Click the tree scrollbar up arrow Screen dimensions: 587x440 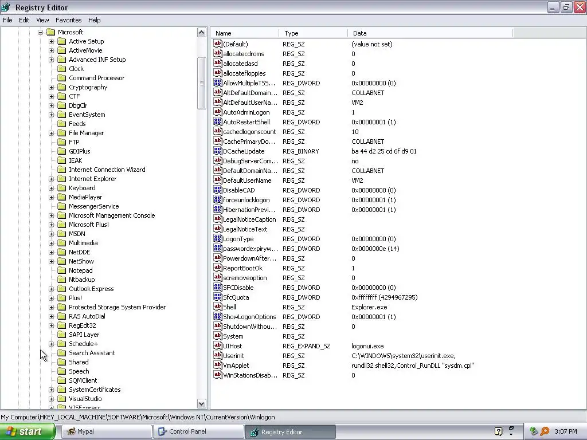201,33
